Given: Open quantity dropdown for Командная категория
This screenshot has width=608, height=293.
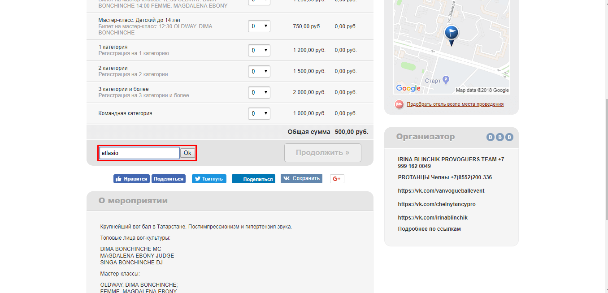Looking at the screenshot, I should point(259,113).
